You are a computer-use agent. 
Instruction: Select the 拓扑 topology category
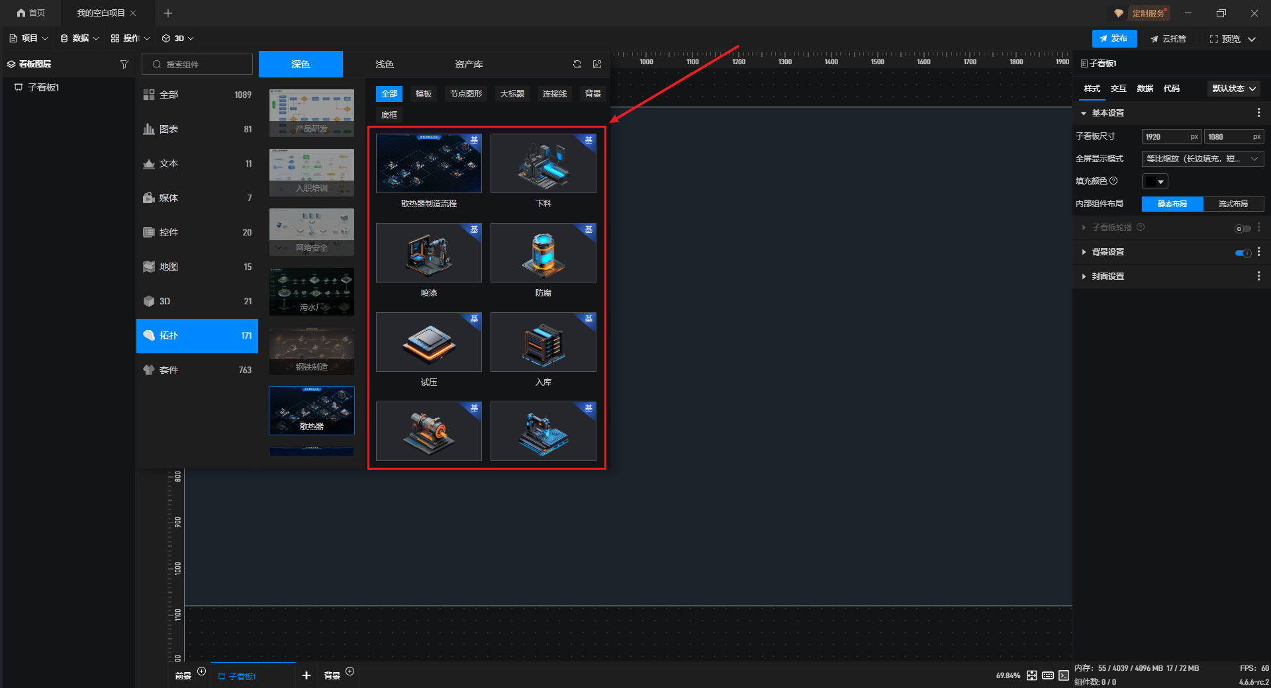click(x=197, y=335)
